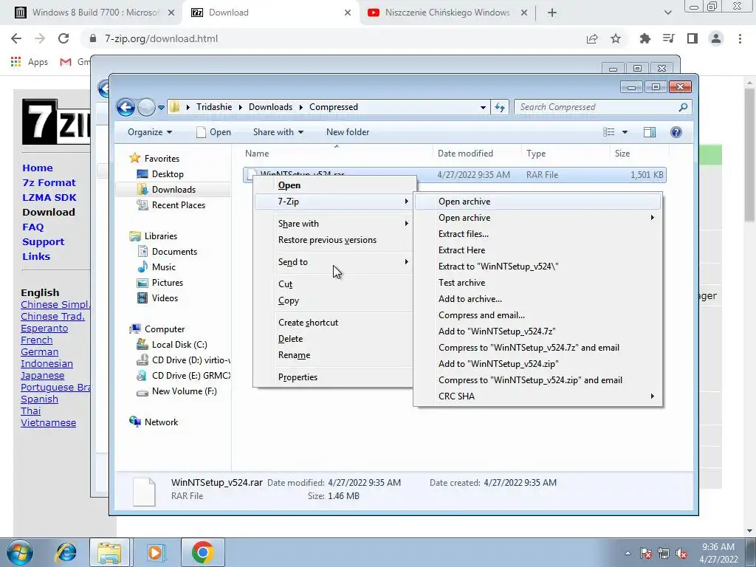Click the Change your view icon

(609, 132)
